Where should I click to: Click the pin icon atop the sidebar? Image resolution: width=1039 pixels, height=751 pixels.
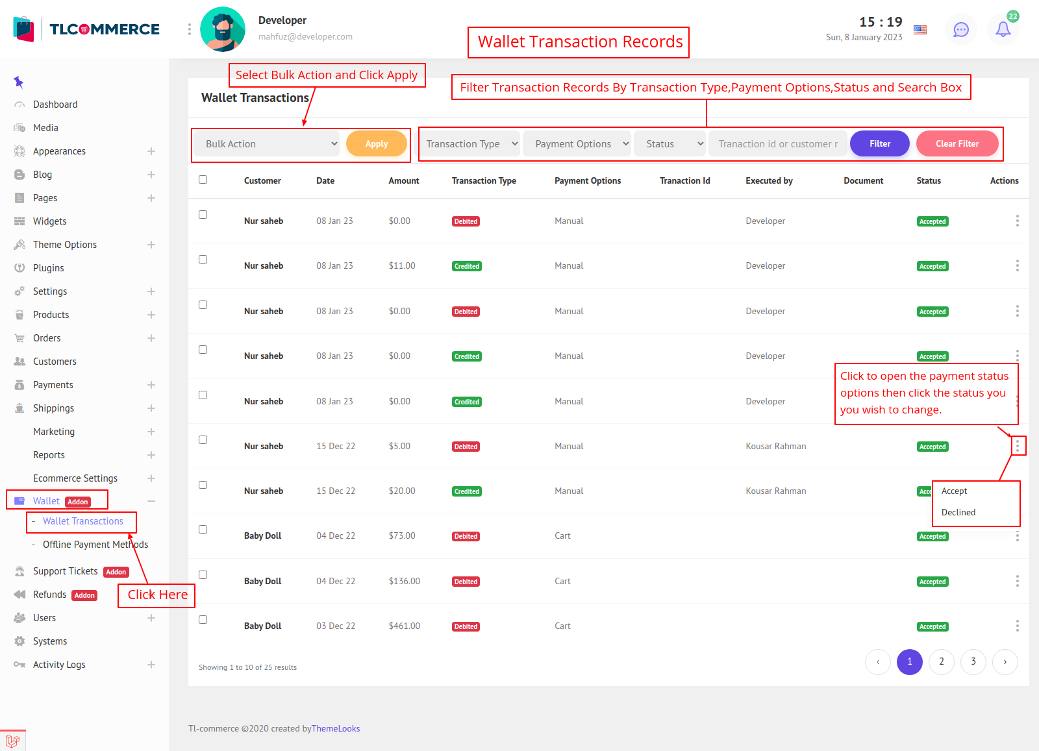click(x=18, y=82)
